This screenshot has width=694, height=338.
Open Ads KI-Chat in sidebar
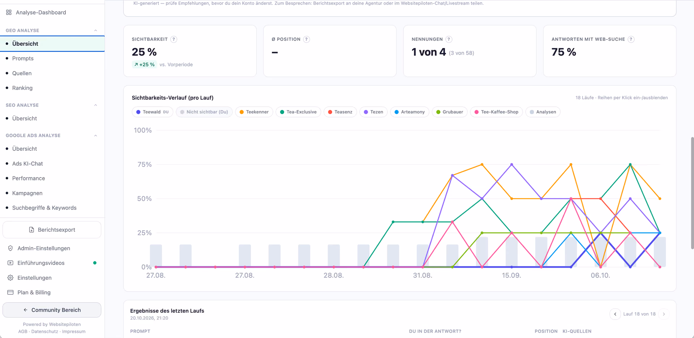(x=52, y=164)
